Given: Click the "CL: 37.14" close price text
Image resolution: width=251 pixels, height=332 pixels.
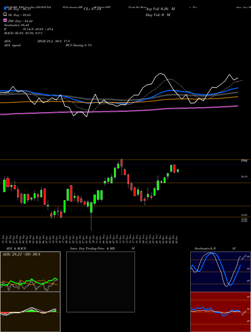Looking at the screenshot, I should [x=92, y=9].
